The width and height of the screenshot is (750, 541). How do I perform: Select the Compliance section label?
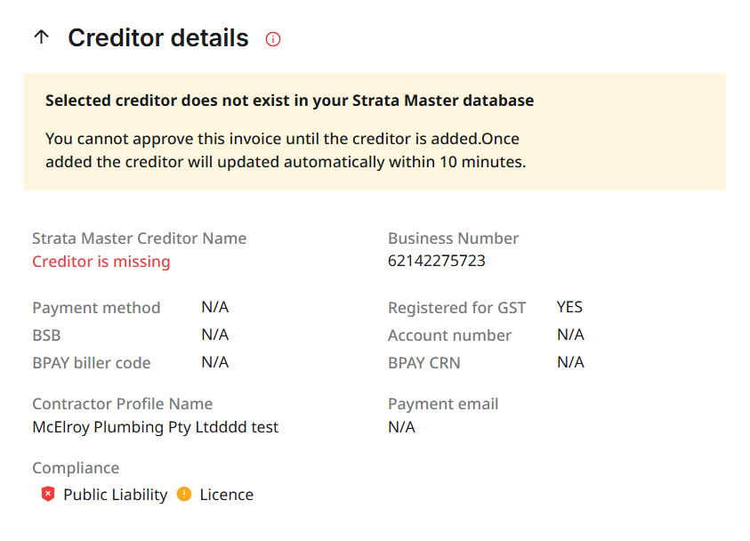[76, 468]
